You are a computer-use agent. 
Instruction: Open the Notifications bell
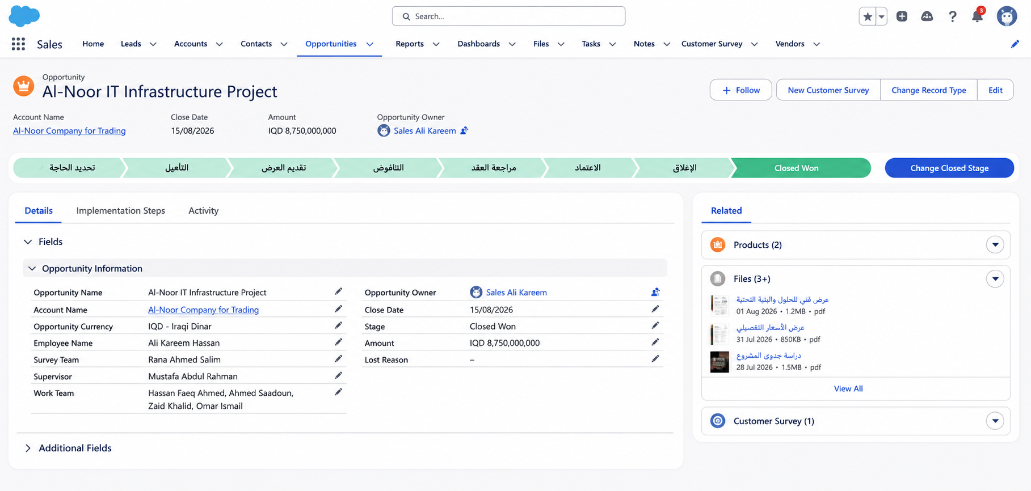pos(977,16)
